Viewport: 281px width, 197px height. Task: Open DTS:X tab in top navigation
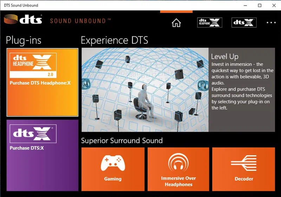(244, 22)
